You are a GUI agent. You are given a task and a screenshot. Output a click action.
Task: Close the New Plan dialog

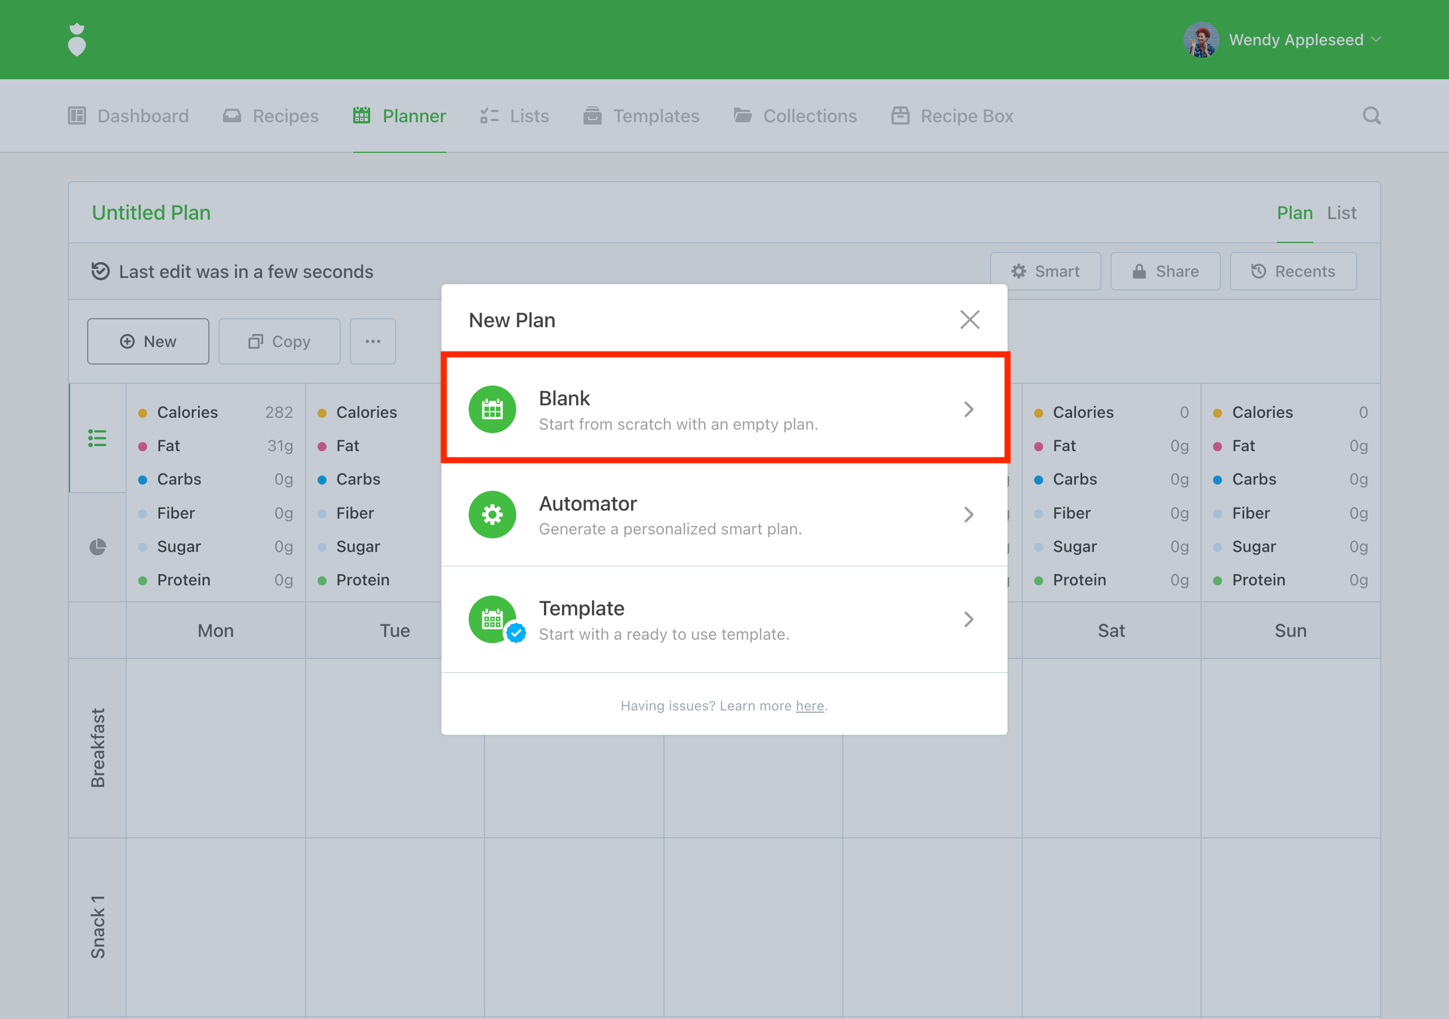970,320
